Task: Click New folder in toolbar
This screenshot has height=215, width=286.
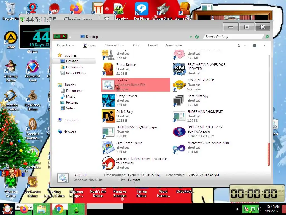Action: (x=174, y=45)
